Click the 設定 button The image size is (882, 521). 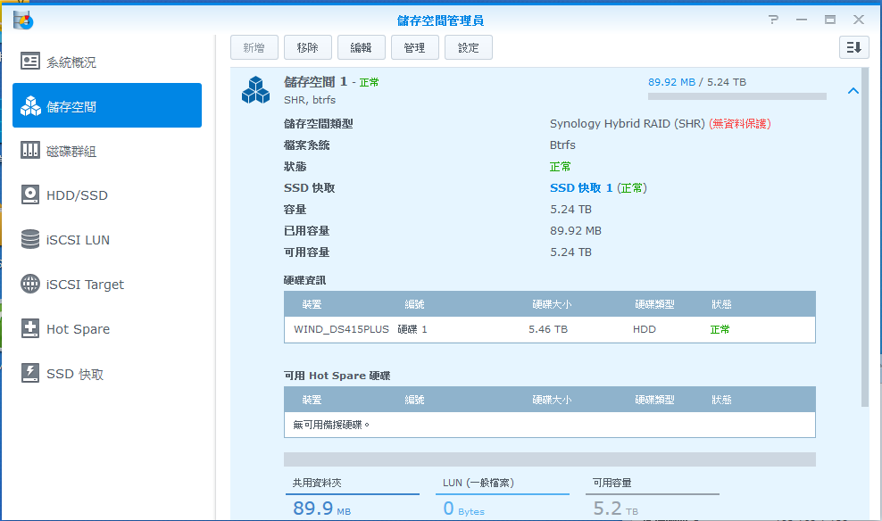click(x=469, y=48)
